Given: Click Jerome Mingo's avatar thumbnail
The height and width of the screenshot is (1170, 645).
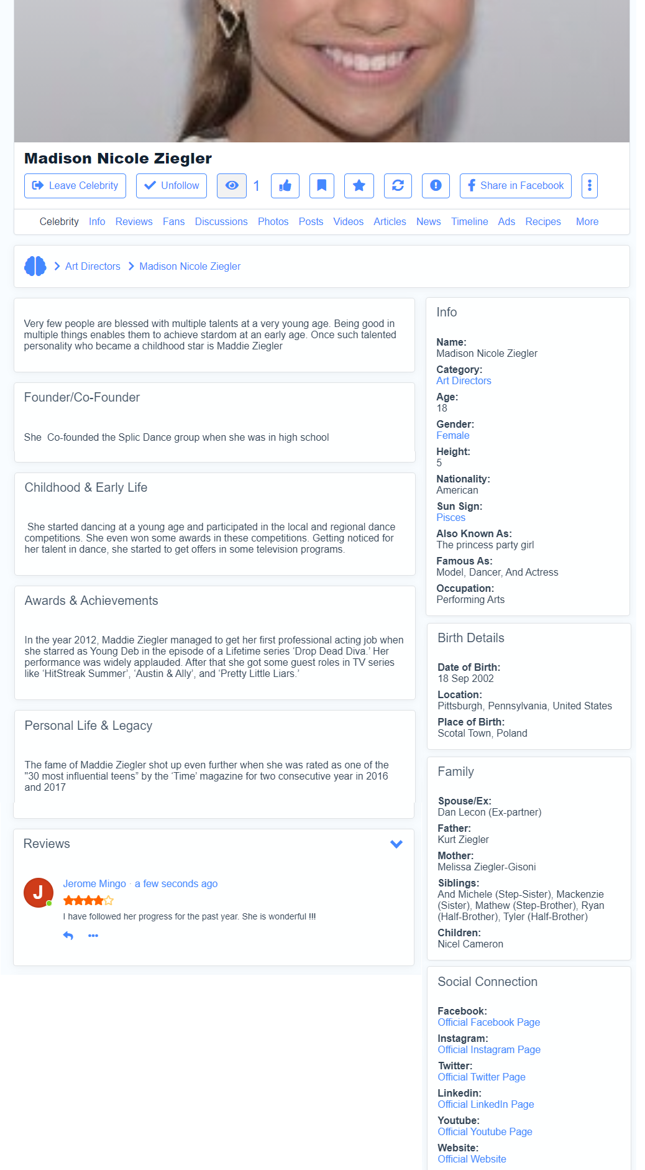Looking at the screenshot, I should tap(39, 893).
